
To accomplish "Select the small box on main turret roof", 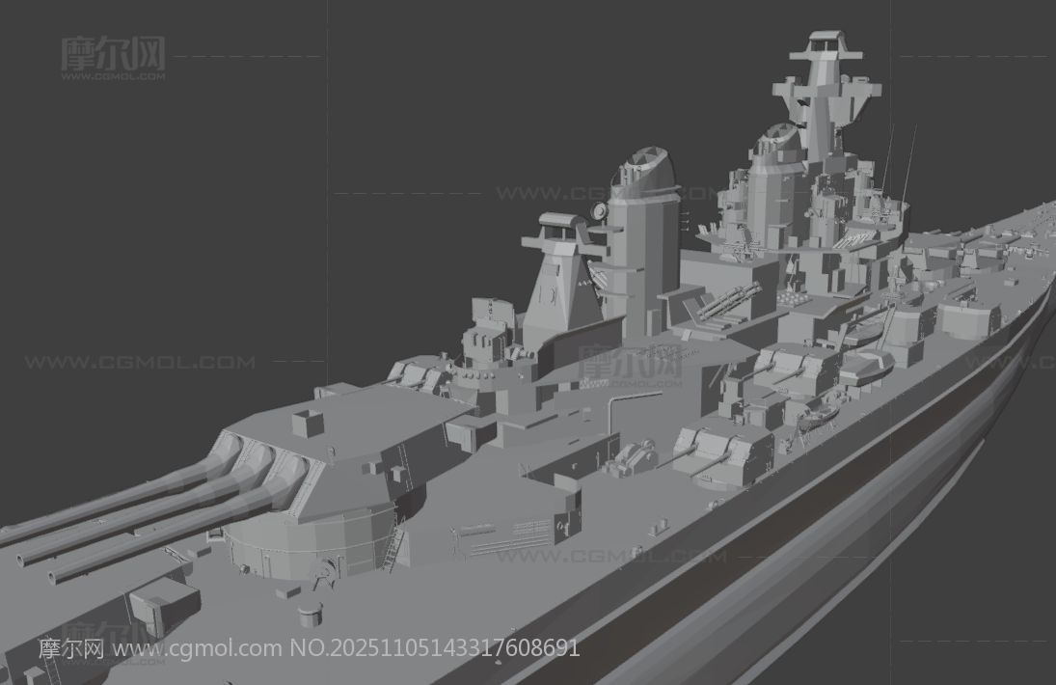I will [308, 423].
